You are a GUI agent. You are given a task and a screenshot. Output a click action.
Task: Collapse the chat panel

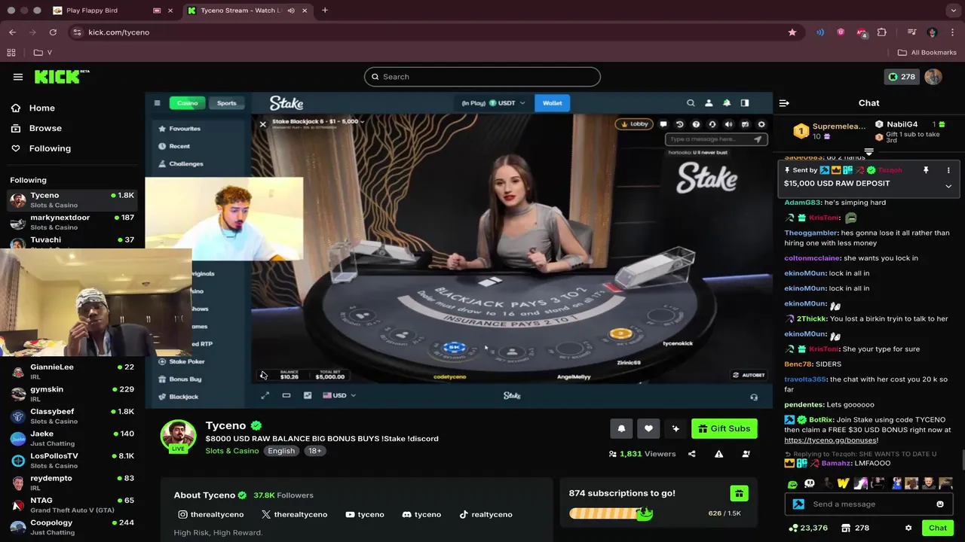tap(784, 103)
